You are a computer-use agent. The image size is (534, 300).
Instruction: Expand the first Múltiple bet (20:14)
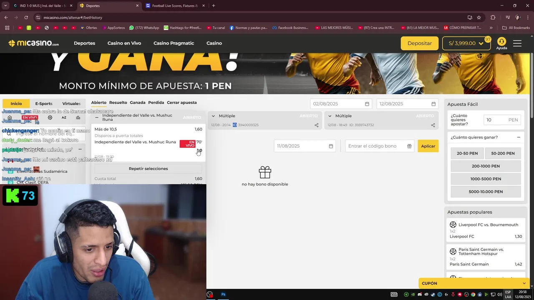click(213, 116)
